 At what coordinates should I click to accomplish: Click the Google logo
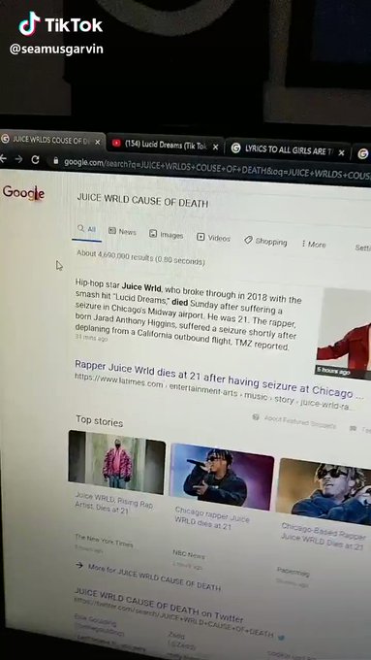click(x=23, y=193)
